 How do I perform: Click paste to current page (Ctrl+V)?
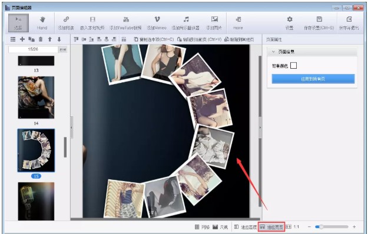[x=199, y=39]
